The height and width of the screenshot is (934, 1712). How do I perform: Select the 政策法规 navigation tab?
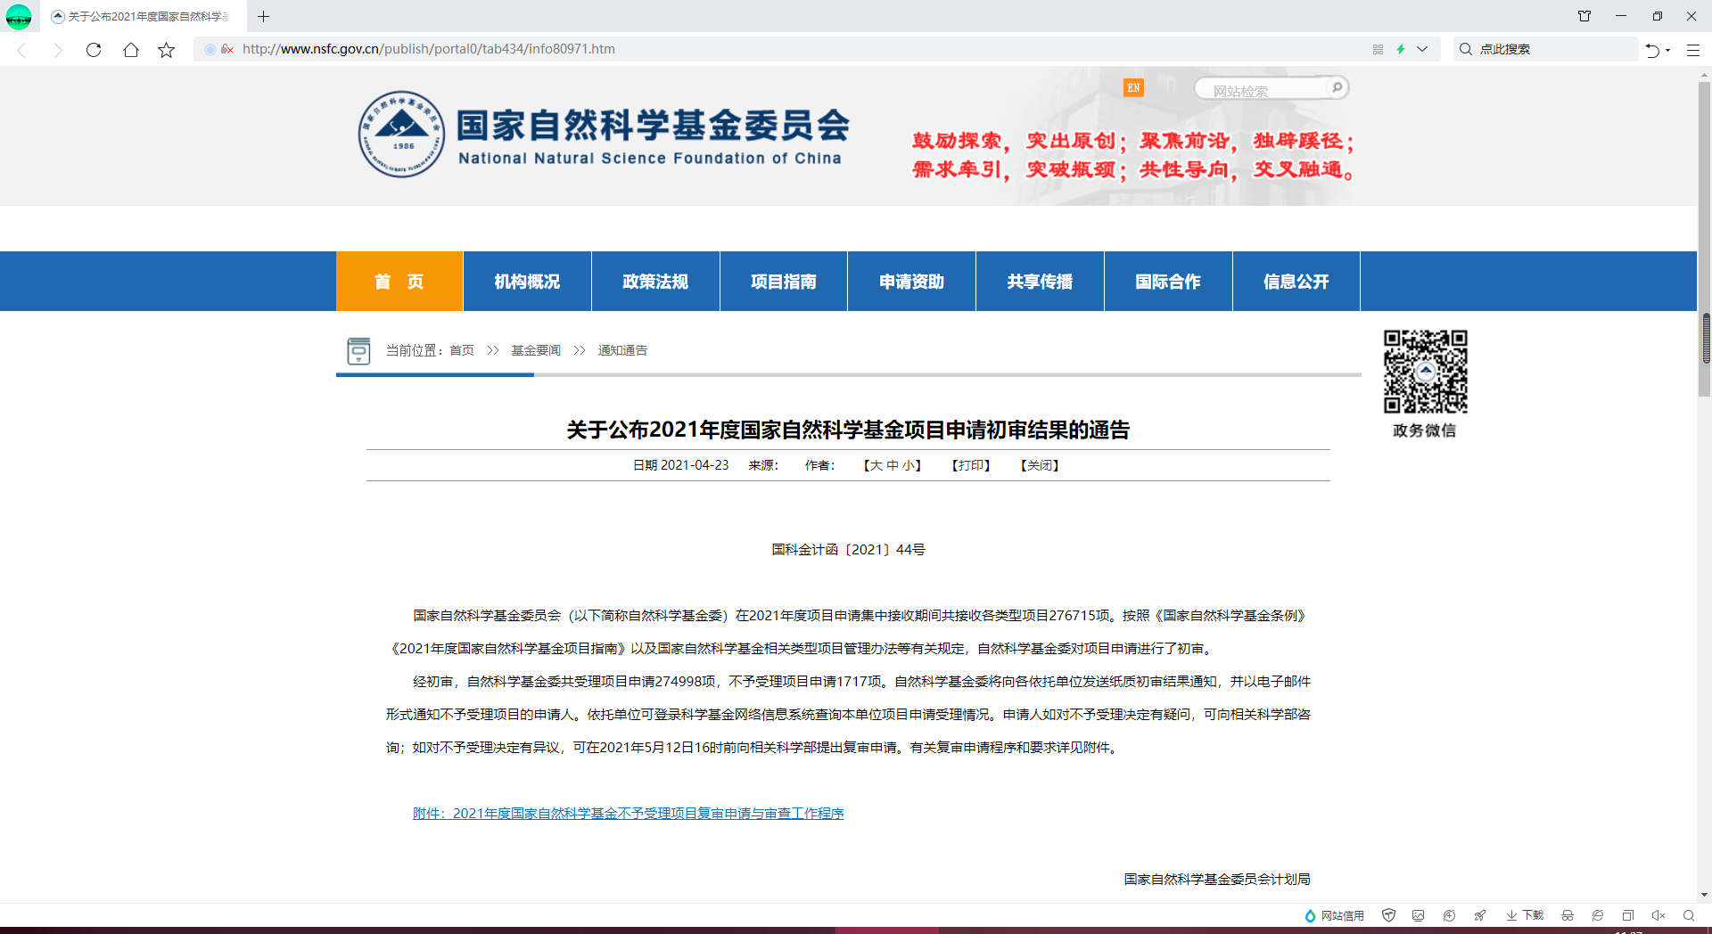click(x=655, y=282)
